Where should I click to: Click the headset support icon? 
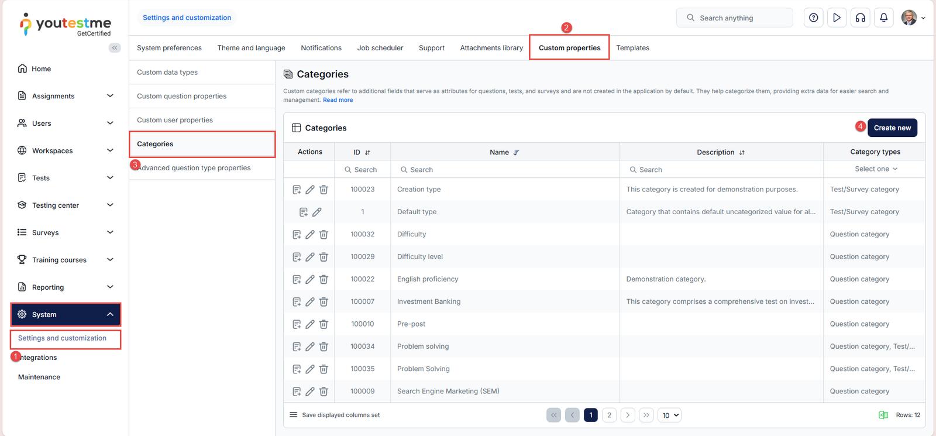click(x=860, y=18)
